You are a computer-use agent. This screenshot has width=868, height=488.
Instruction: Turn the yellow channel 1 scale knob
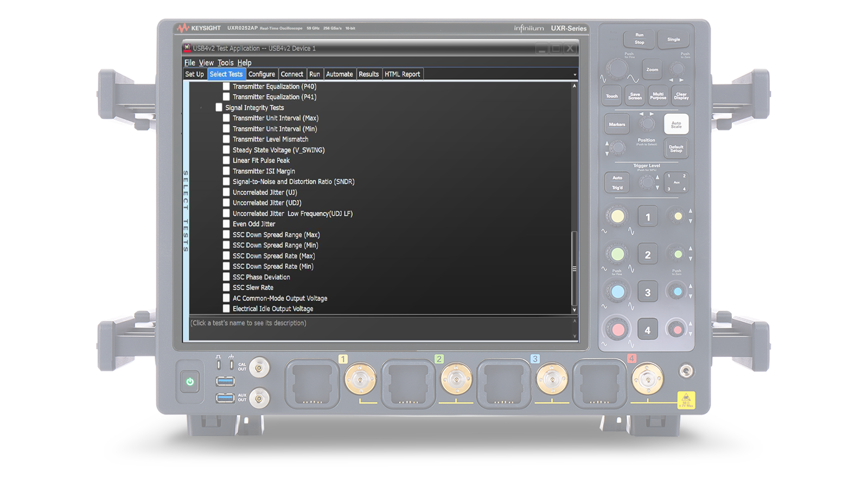(618, 216)
